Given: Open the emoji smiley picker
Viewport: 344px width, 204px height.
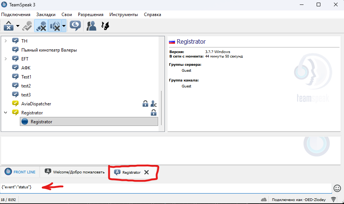Looking at the screenshot, I should 337,188.
